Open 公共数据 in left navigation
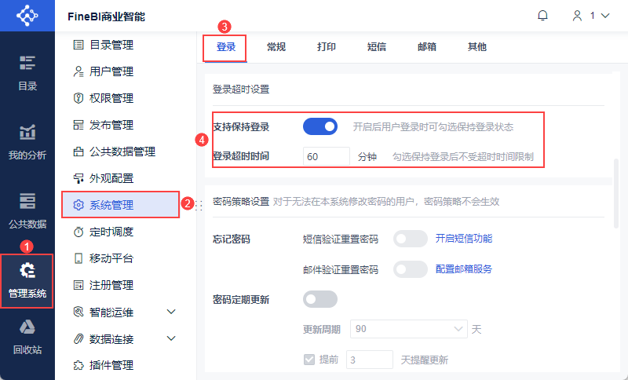 (x=27, y=201)
